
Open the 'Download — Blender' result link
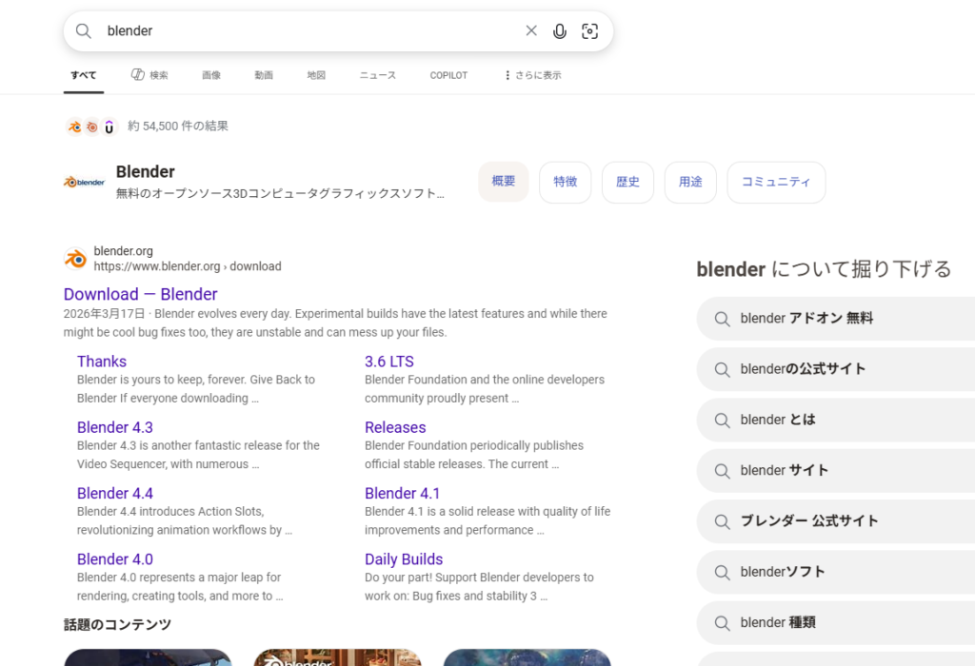tap(140, 294)
